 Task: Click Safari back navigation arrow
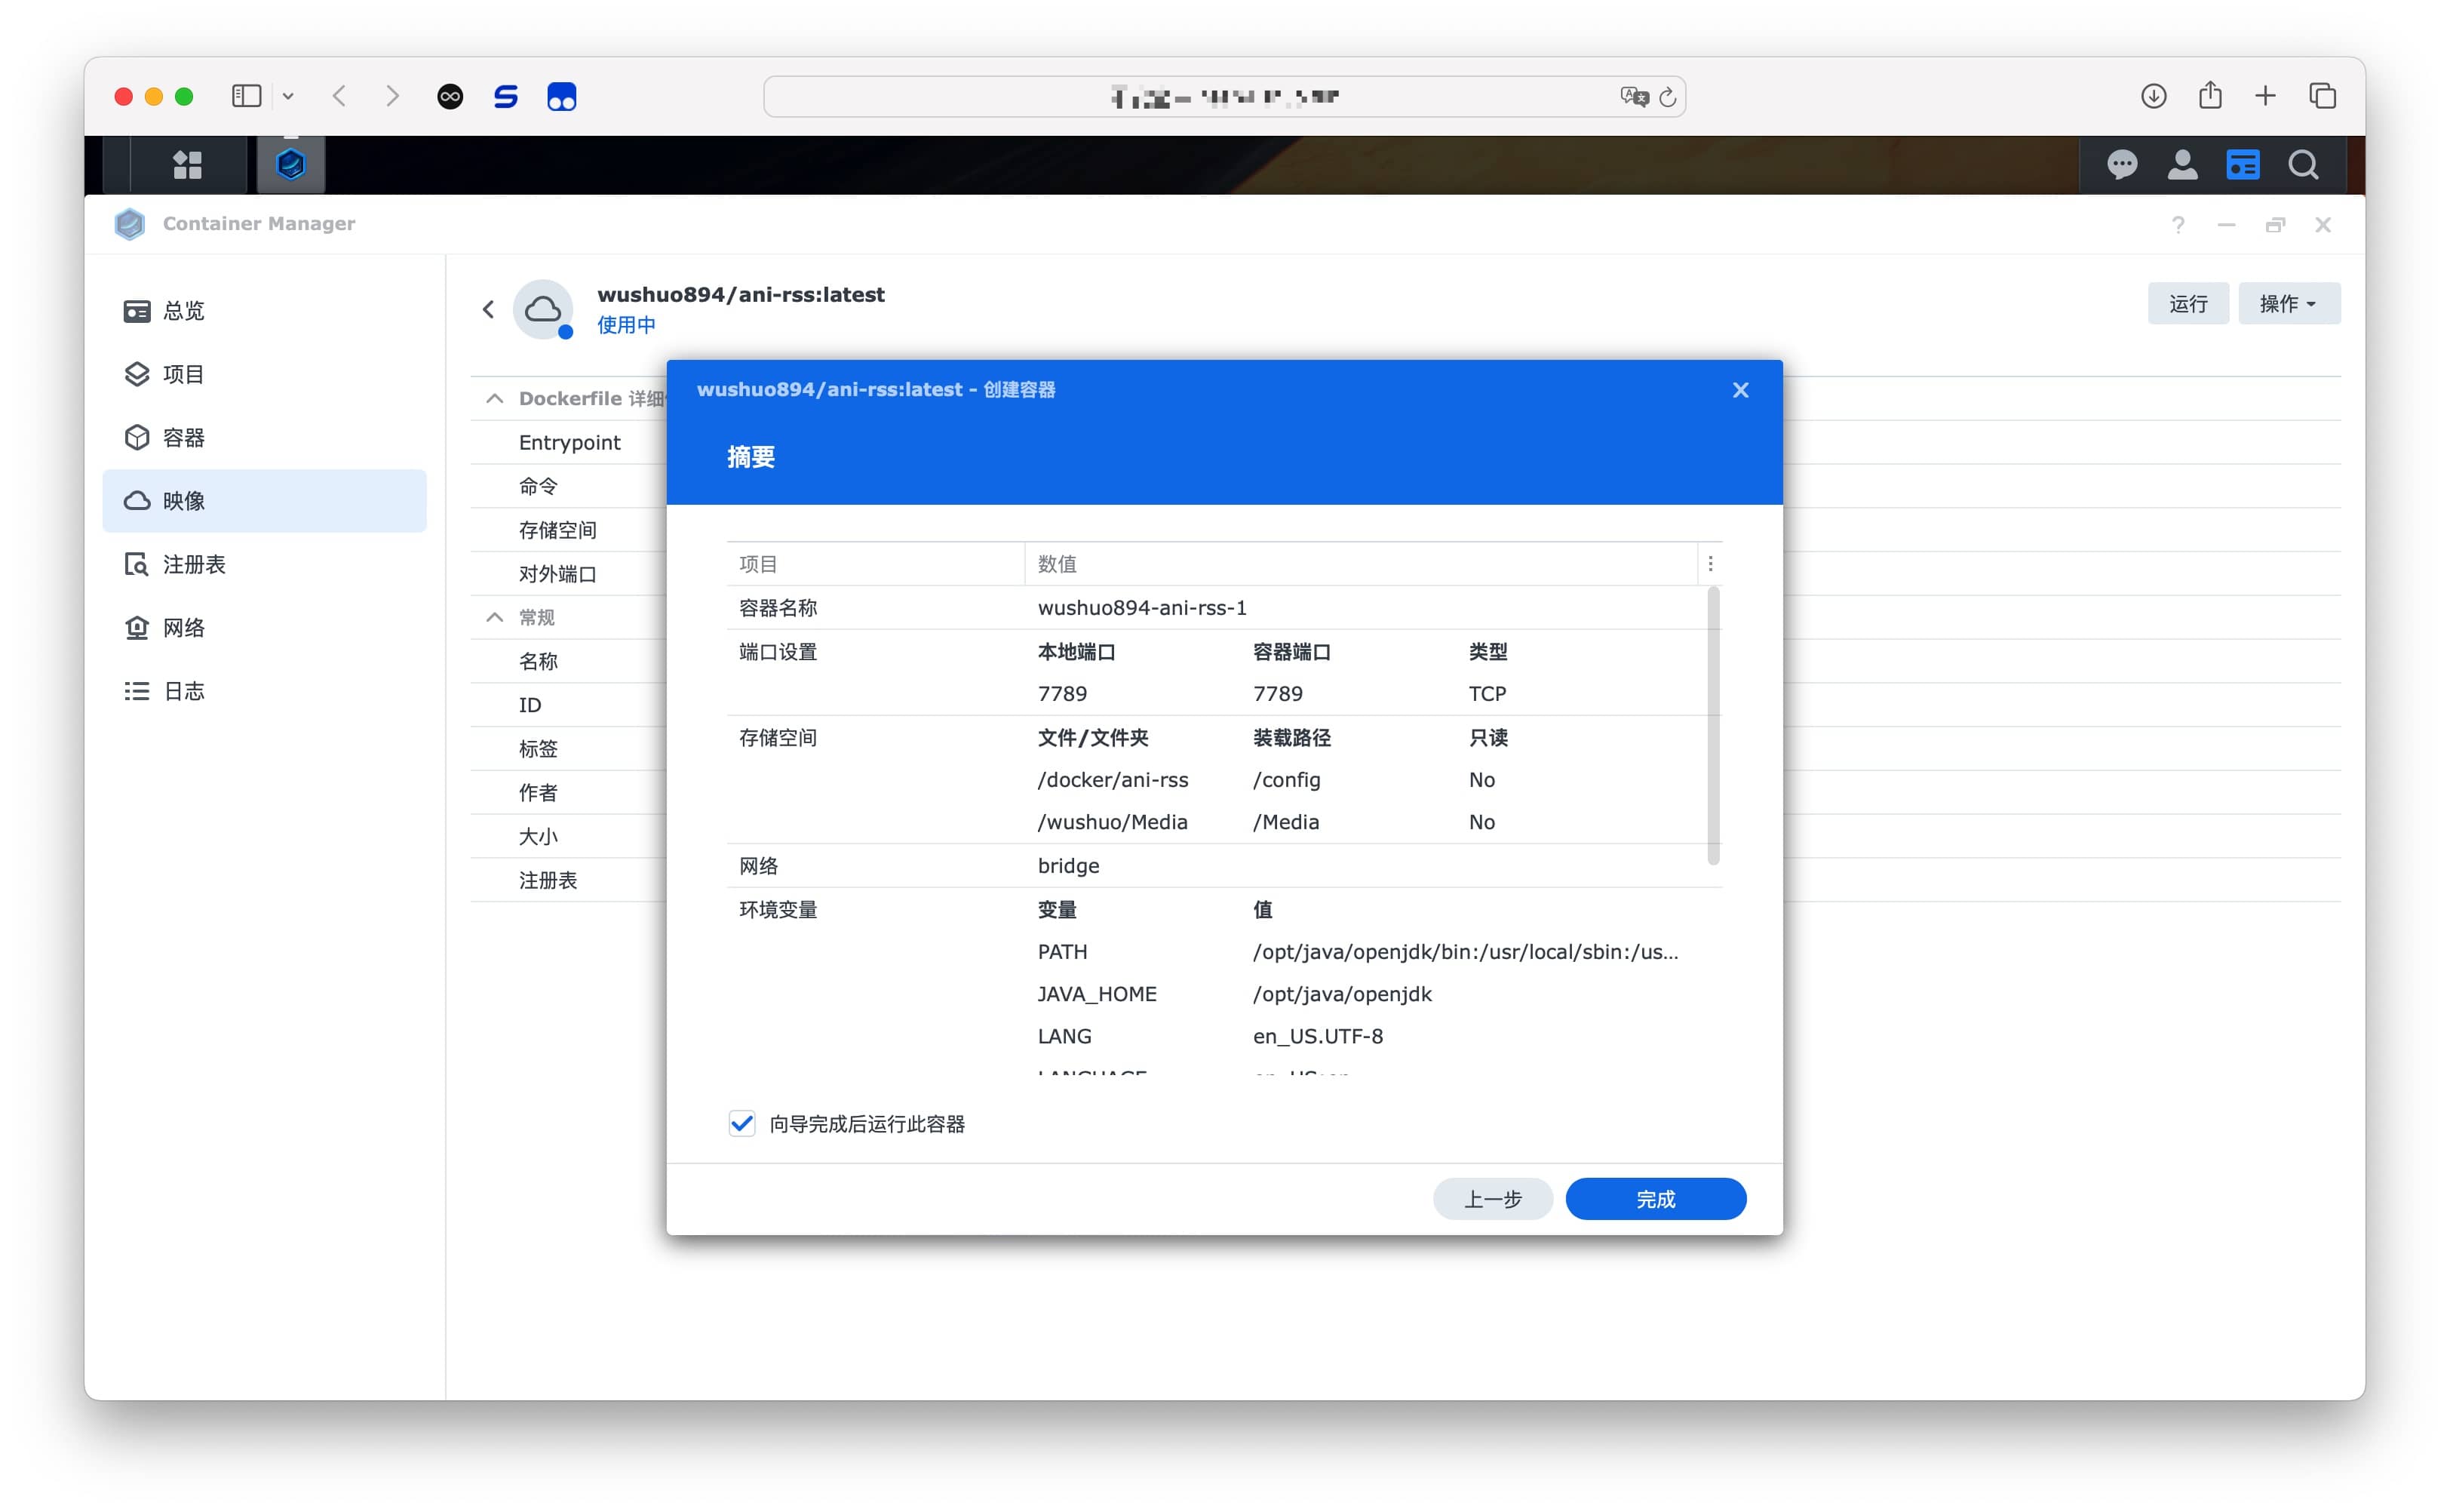pos(340,96)
